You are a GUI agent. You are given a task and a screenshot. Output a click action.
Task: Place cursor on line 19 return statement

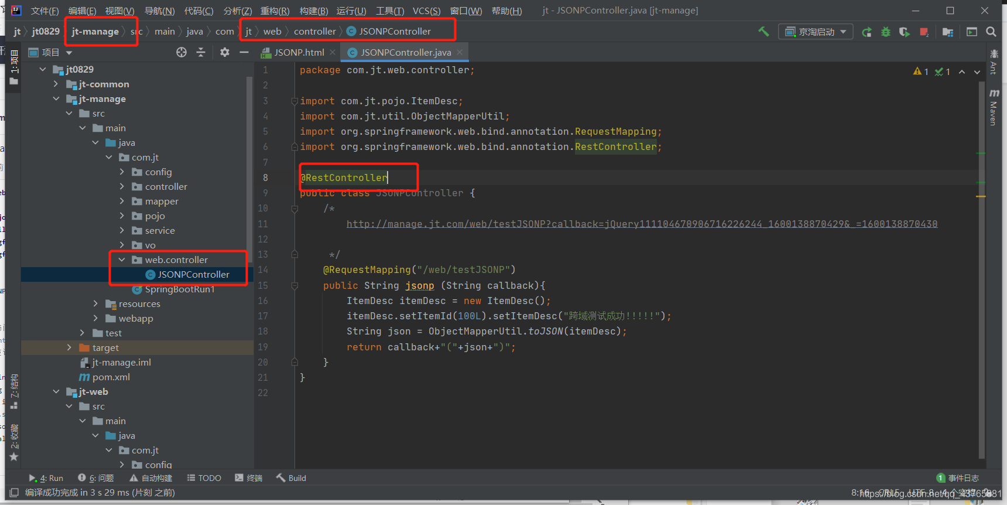tap(431, 347)
